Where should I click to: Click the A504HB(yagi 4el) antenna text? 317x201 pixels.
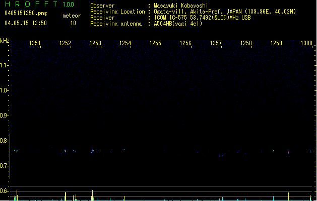[178, 24]
